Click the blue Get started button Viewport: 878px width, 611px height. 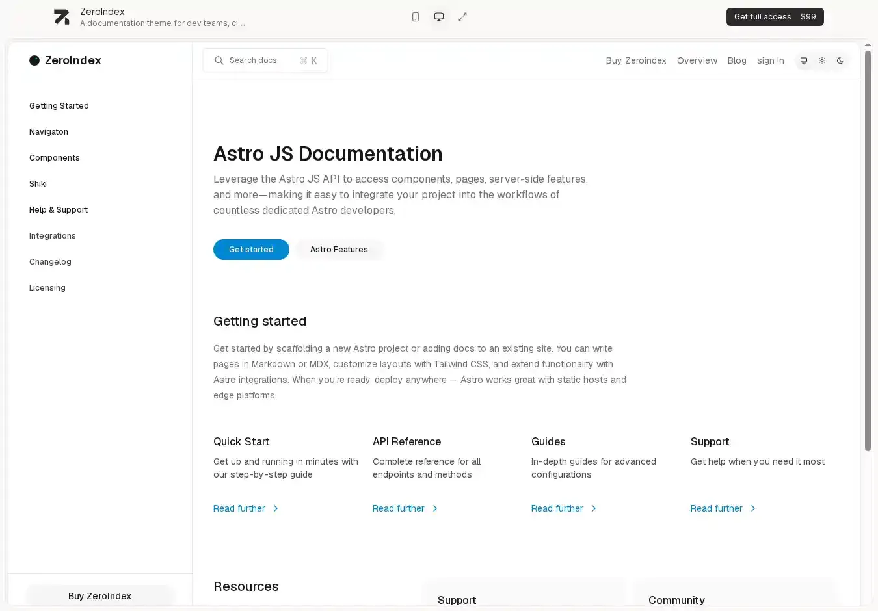click(x=251, y=250)
